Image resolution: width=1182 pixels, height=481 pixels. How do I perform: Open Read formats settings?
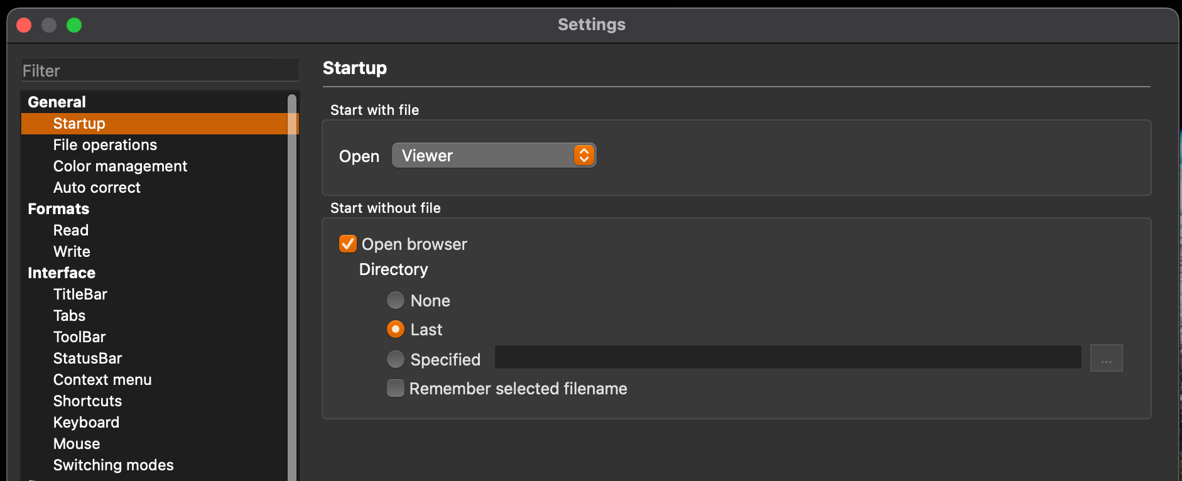(70, 230)
